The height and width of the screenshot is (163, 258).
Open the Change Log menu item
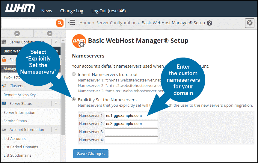pos(72,11)
